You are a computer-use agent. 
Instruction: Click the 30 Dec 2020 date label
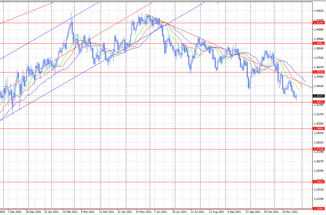[x=33, y=212]
